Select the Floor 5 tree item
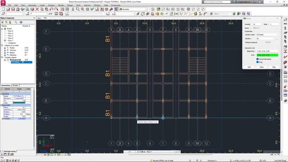 (10, 31)
